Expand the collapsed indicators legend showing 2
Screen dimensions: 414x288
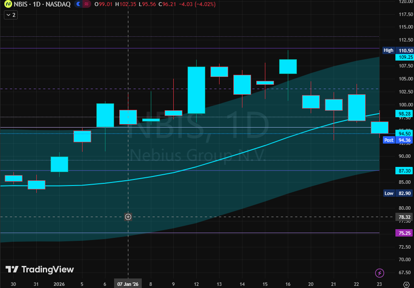tap(11, 15)
